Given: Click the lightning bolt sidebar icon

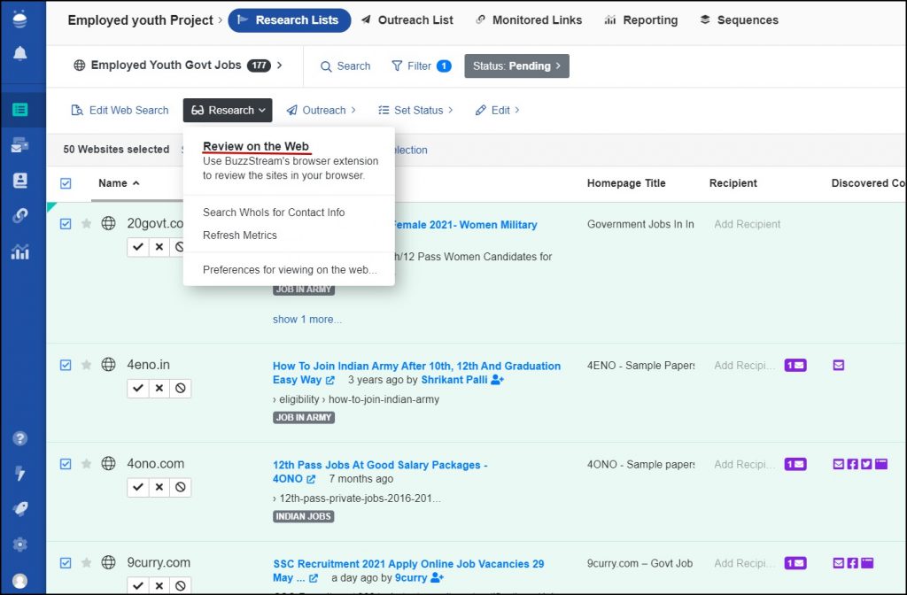Looking at the screenshot, I should tap(19, 474).
